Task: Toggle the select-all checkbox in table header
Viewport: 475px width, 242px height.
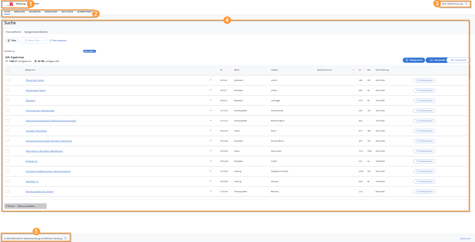Action: pyautogui.click(x=8, y=70)
